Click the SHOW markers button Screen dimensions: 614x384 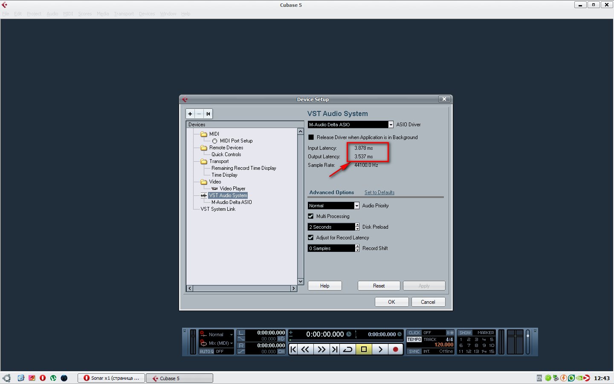(465, 333)
